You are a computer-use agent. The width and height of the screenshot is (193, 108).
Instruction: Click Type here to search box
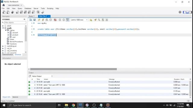point(31,105)
